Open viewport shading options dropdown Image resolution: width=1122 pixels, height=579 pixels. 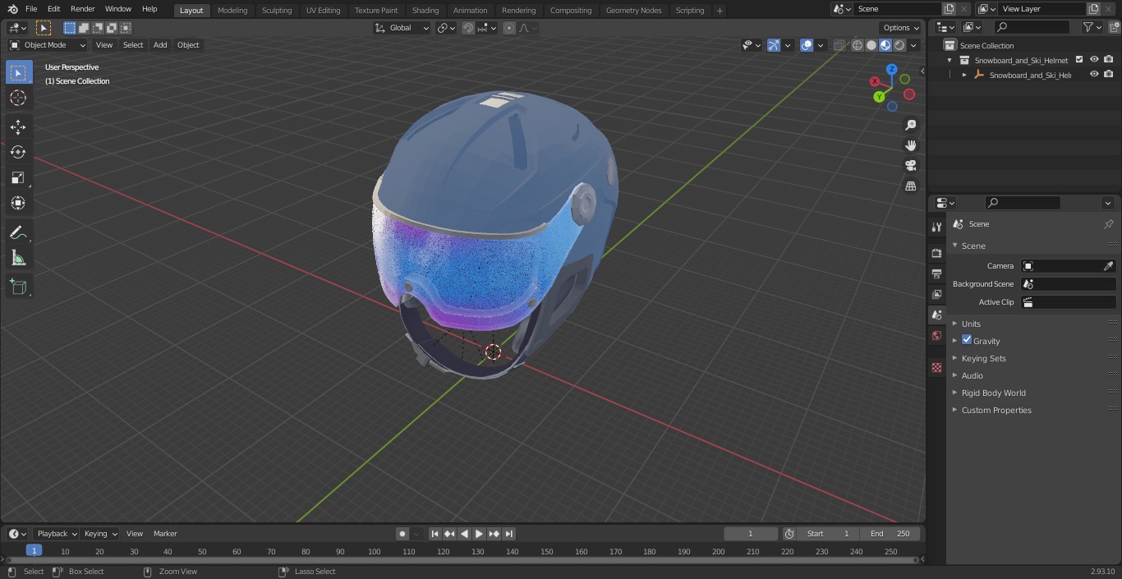click(x=913, y=45)
